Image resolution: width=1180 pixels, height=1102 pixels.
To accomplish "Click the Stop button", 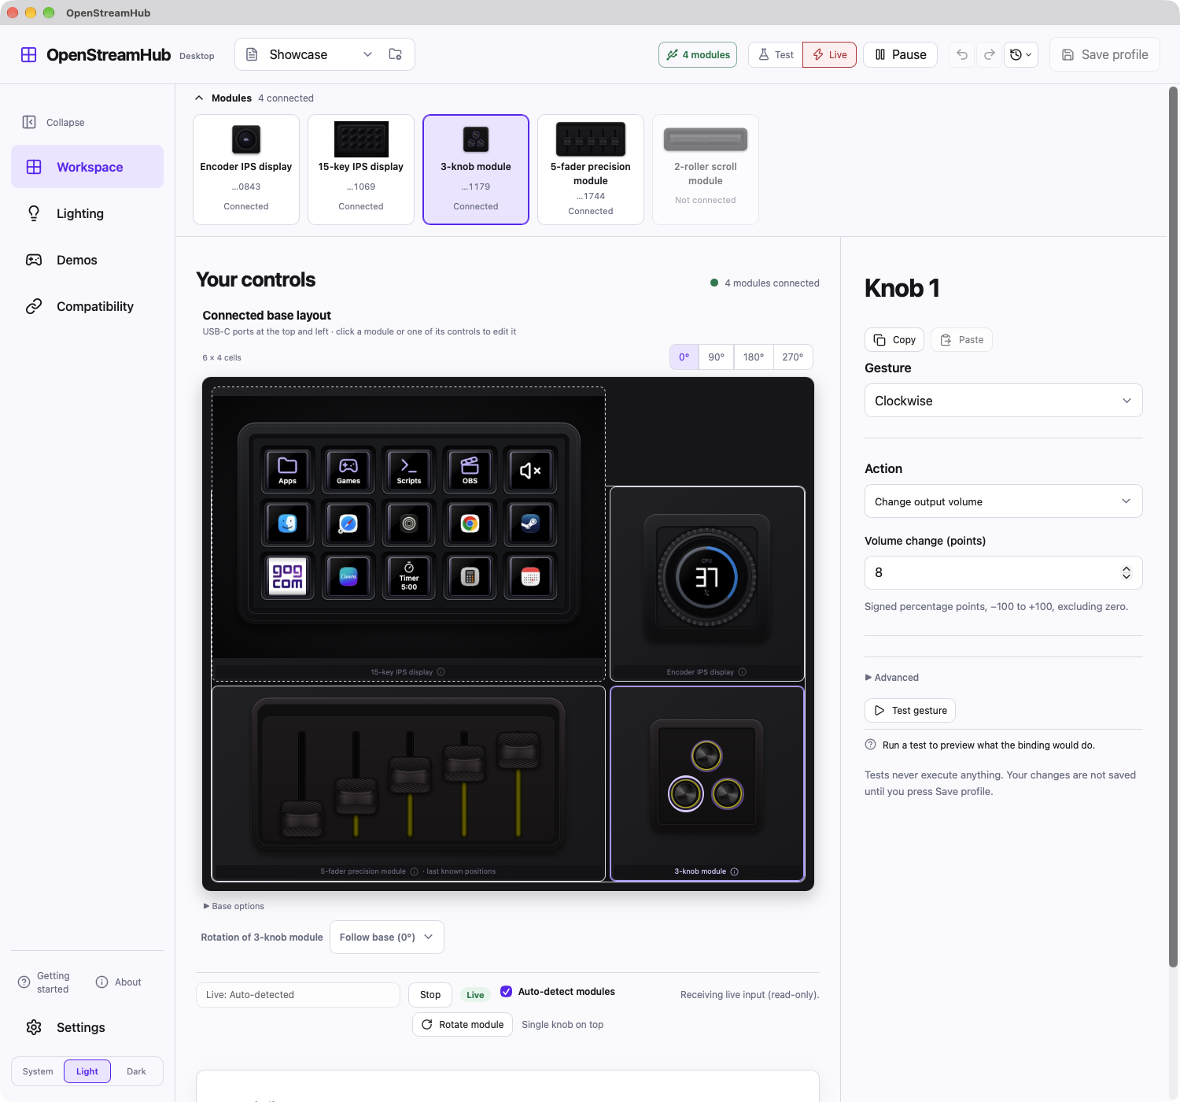I will point(430,994).
